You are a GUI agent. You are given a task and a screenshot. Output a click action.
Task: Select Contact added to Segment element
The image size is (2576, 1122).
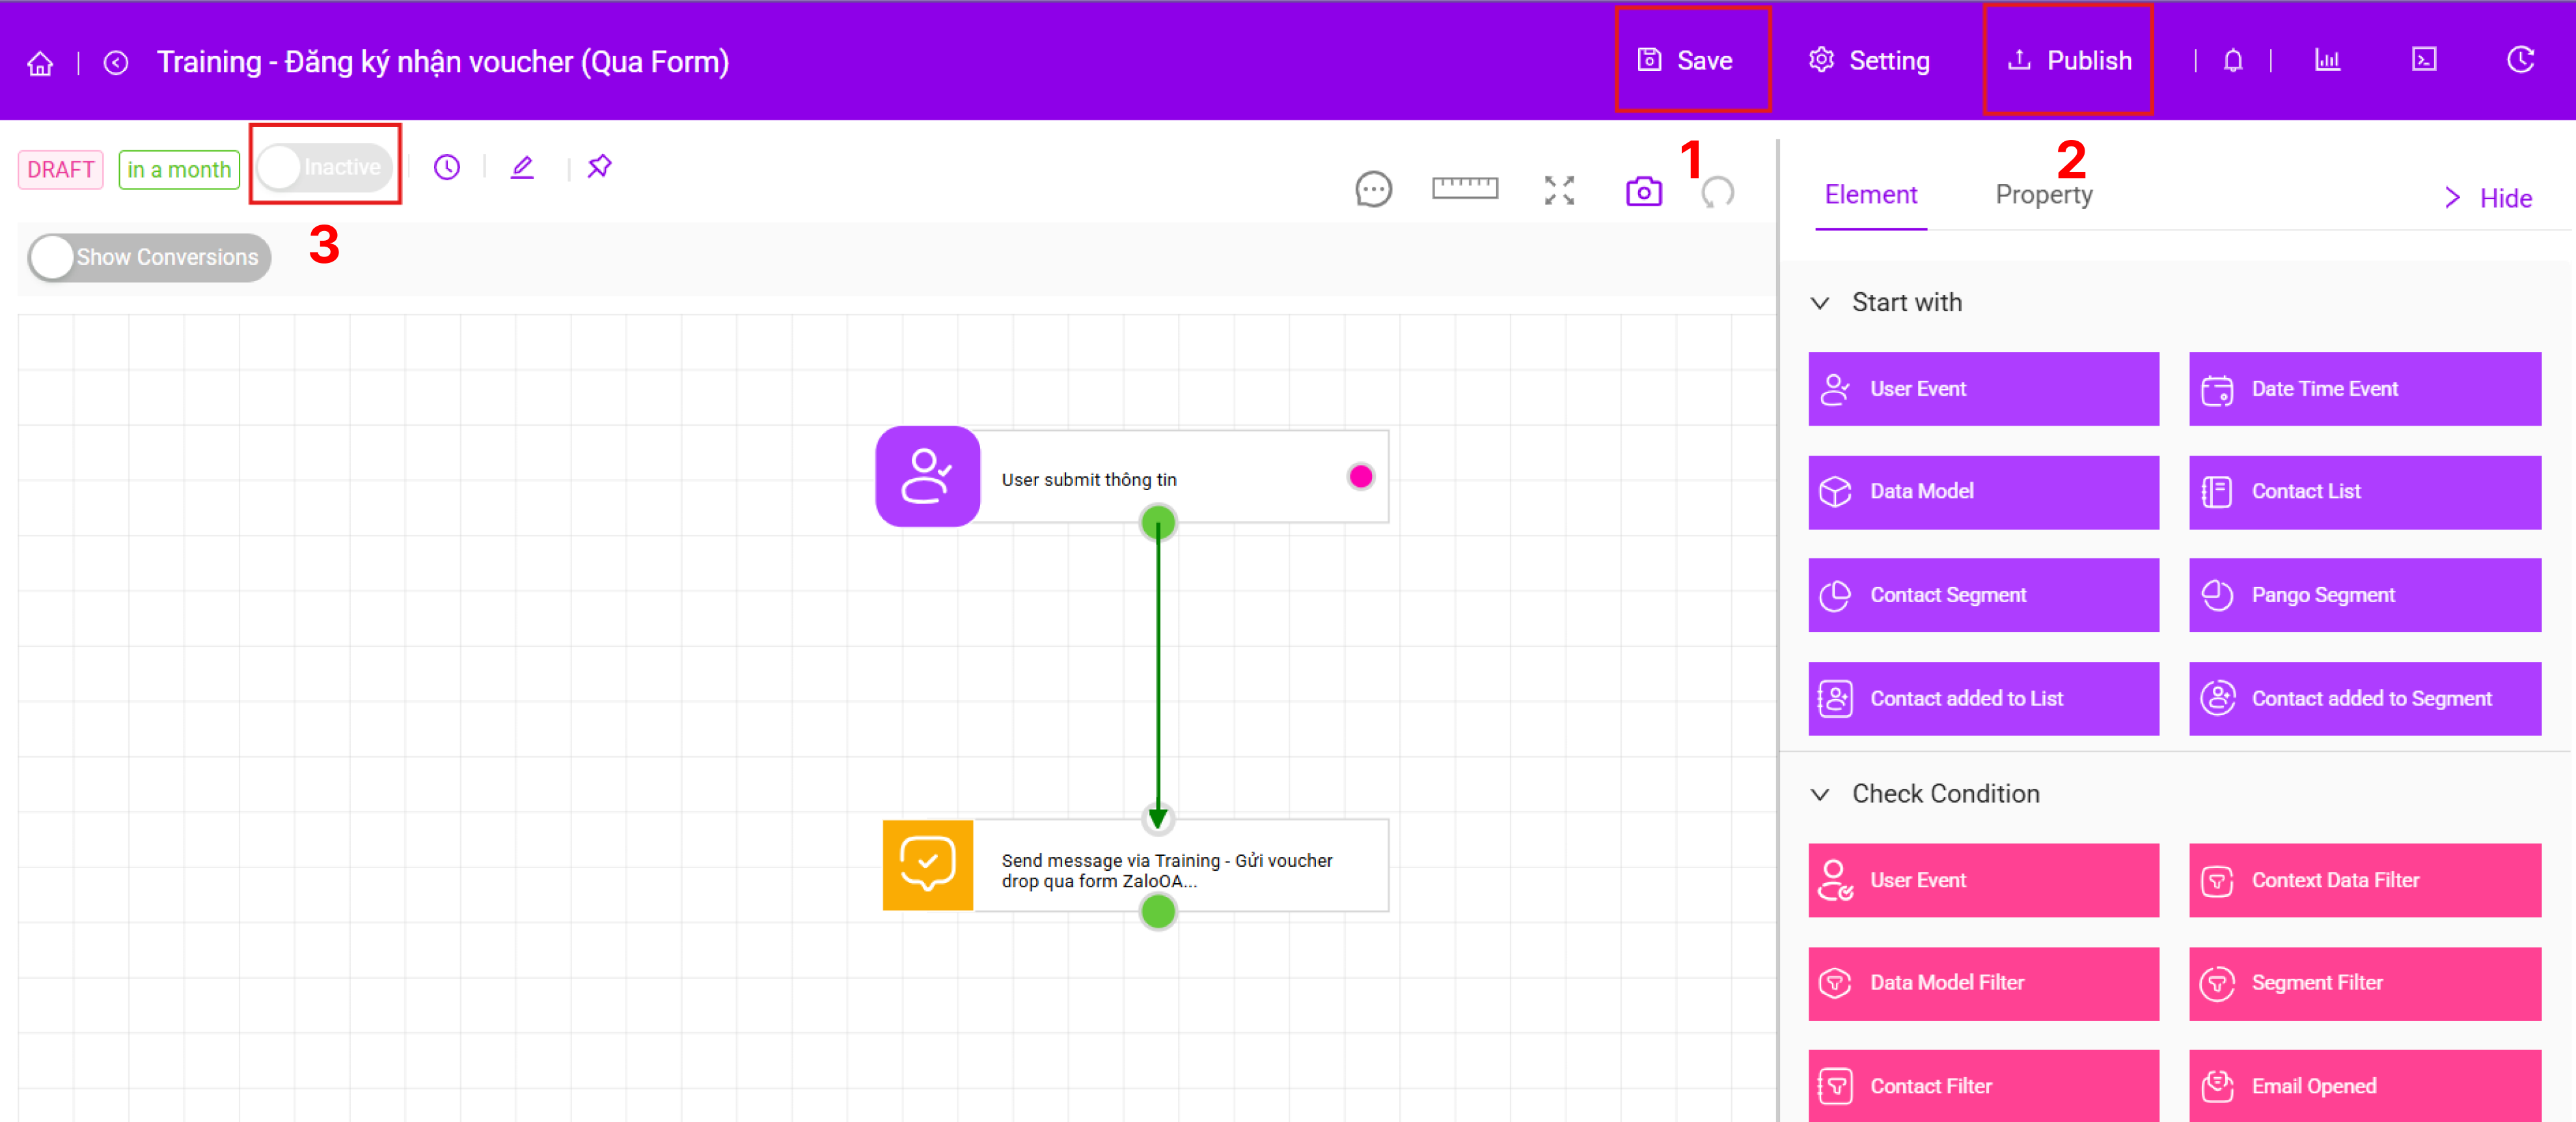pos(2365,698)
